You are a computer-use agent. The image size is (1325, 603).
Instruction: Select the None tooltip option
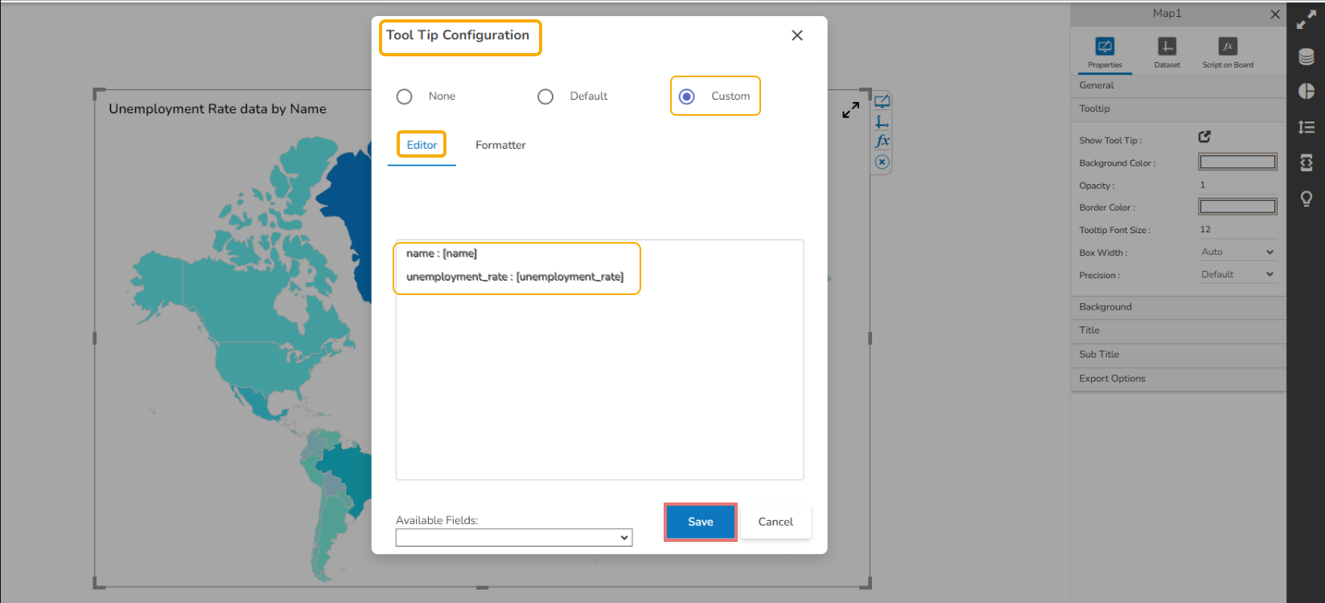[x=405, y=96]
